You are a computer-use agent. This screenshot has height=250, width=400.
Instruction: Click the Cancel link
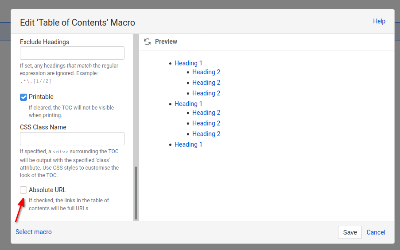pos(376,232)
